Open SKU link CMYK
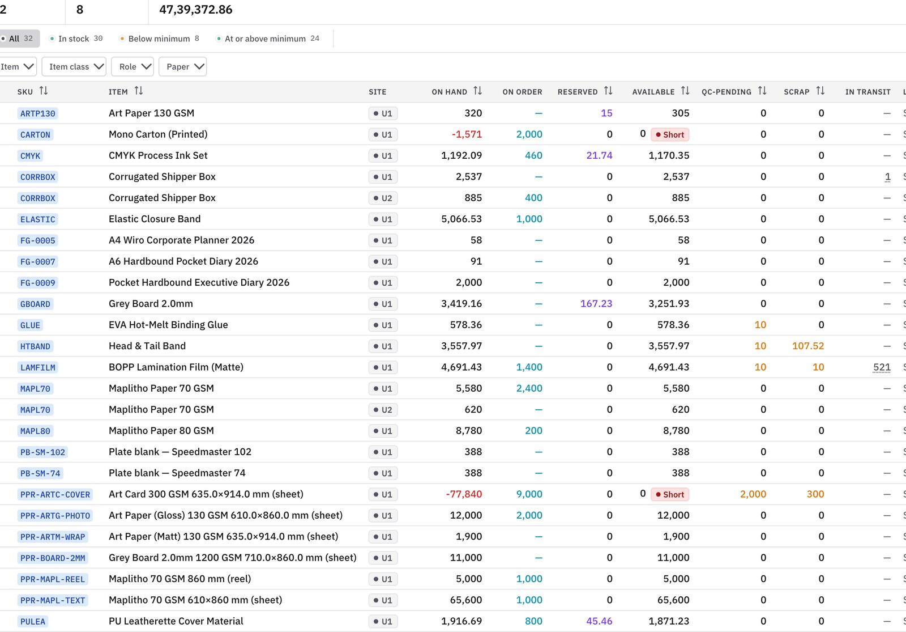The image size is (906, 632). [31, 156]
